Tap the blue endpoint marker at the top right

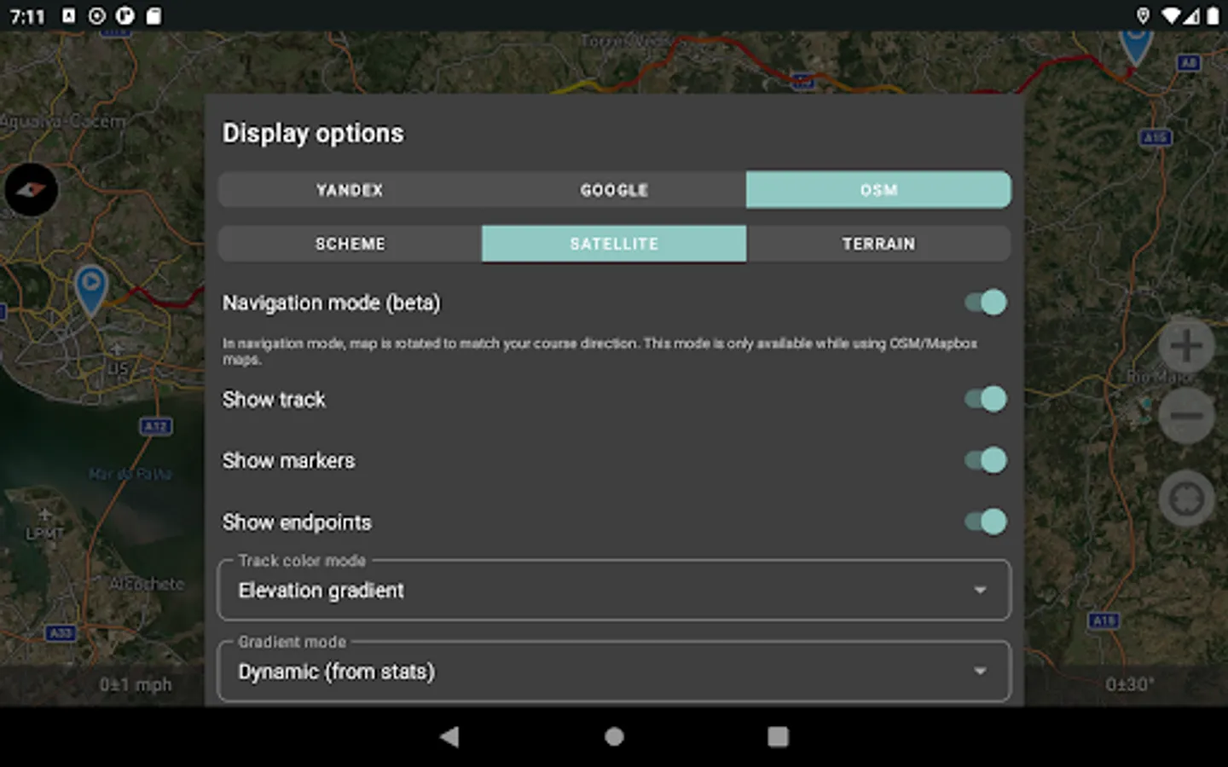pos(1135,46)
